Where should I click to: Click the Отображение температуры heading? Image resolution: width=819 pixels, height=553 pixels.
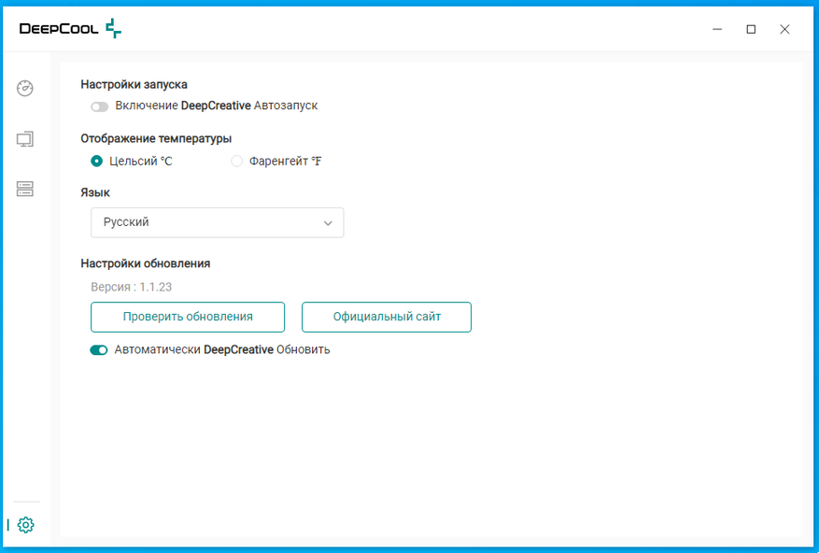pos(156,138)
